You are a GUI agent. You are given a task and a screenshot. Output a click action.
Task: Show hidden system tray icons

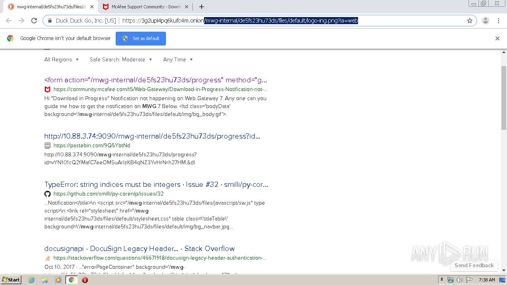tap(442, 280)
